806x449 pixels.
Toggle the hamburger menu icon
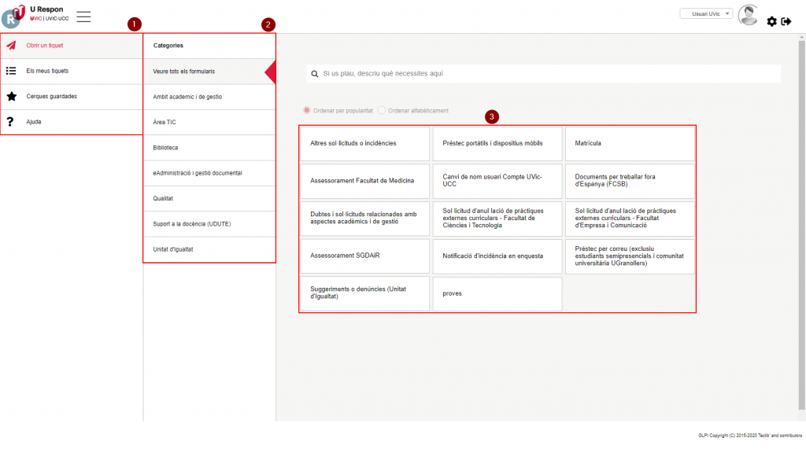click(83, 17)
